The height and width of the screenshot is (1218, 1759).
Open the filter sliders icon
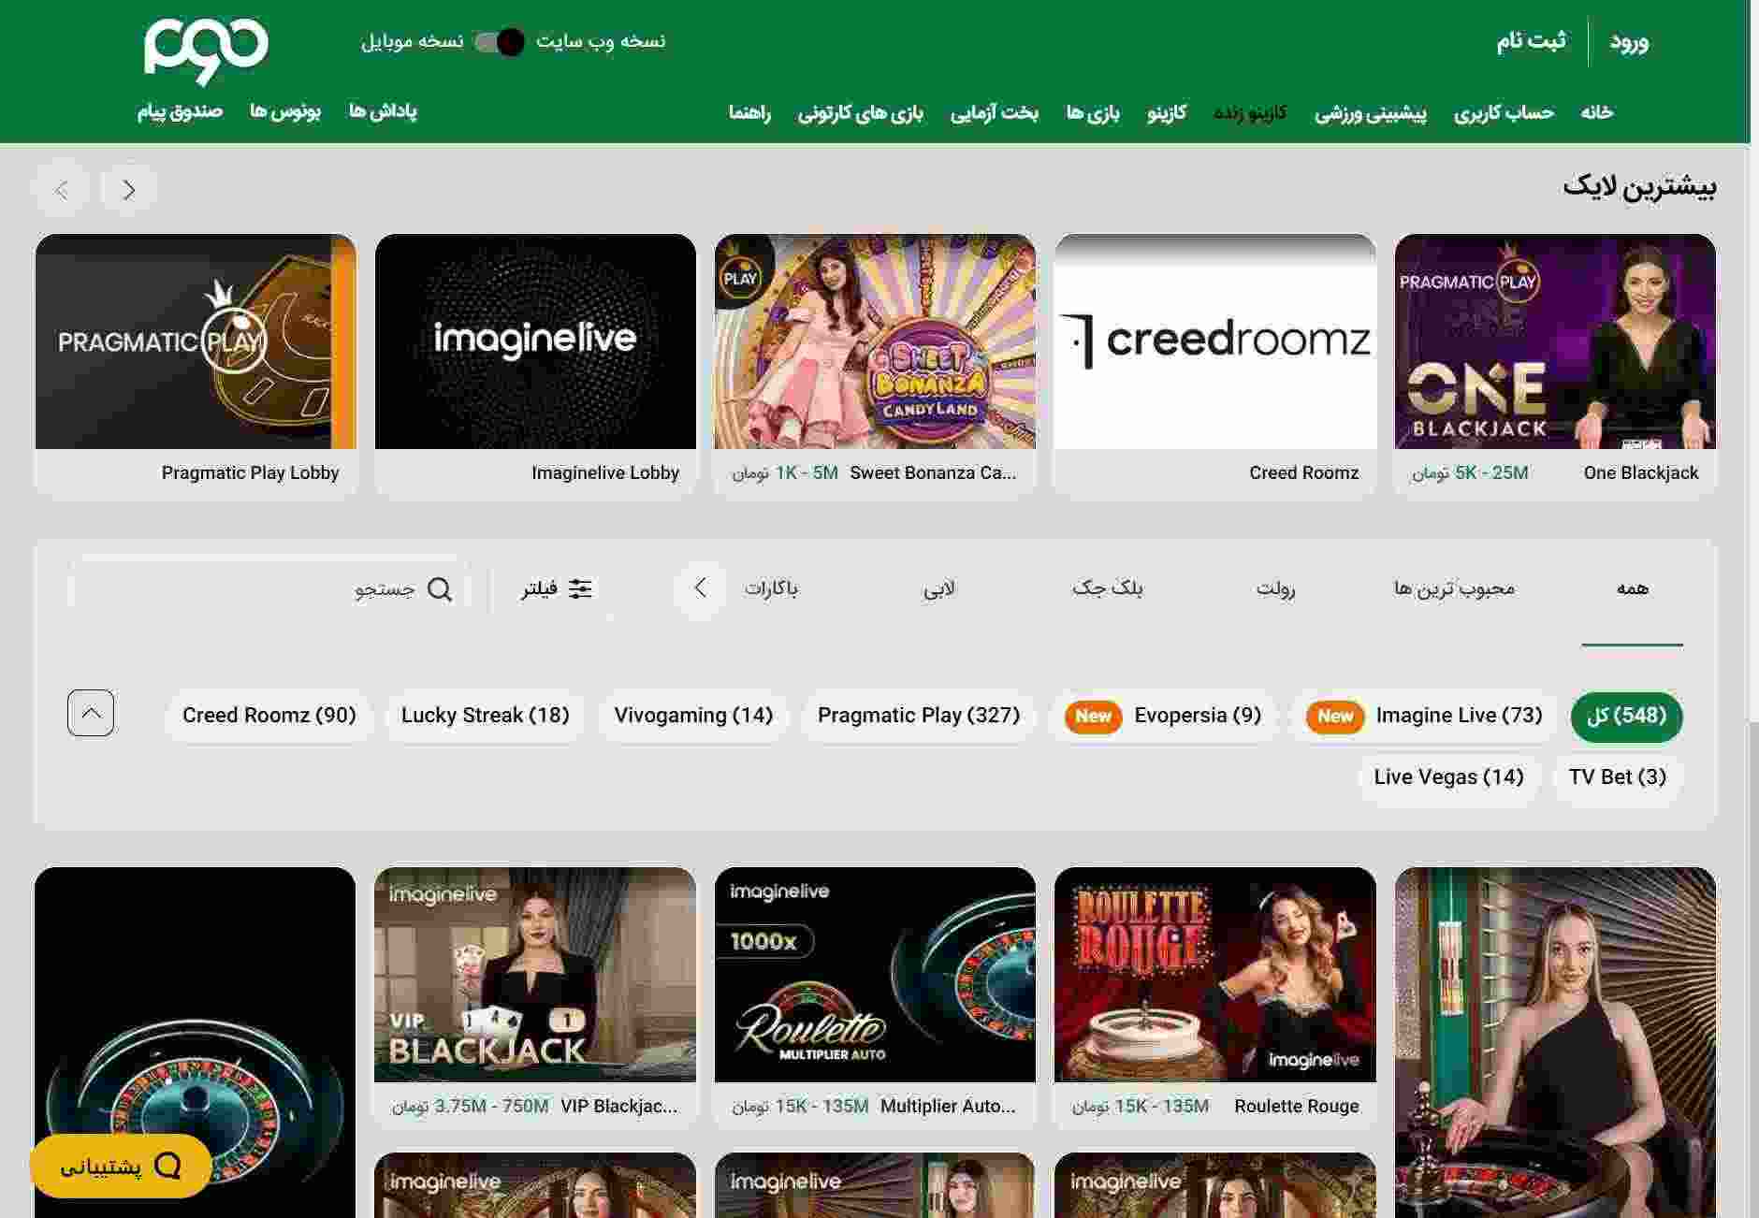(x=581, y=588)
